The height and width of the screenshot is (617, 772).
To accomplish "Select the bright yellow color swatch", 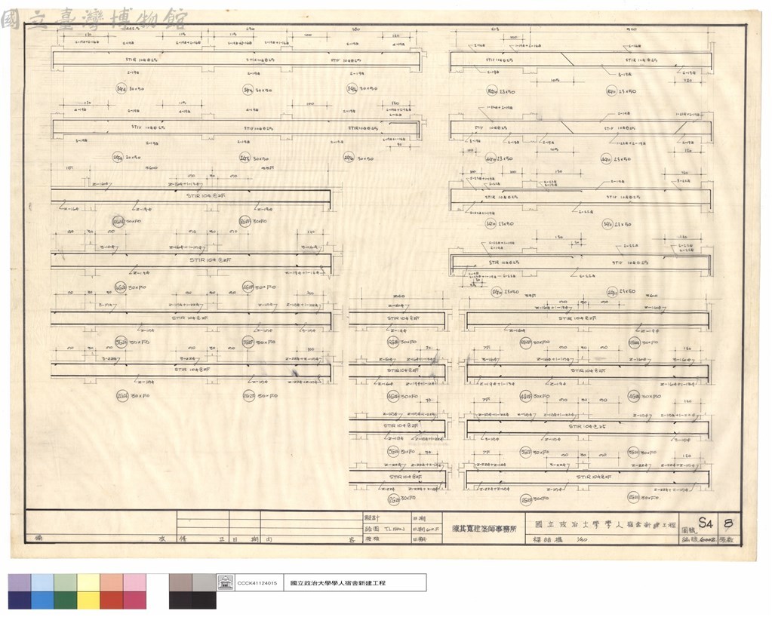I will click(x=88, y=600).
